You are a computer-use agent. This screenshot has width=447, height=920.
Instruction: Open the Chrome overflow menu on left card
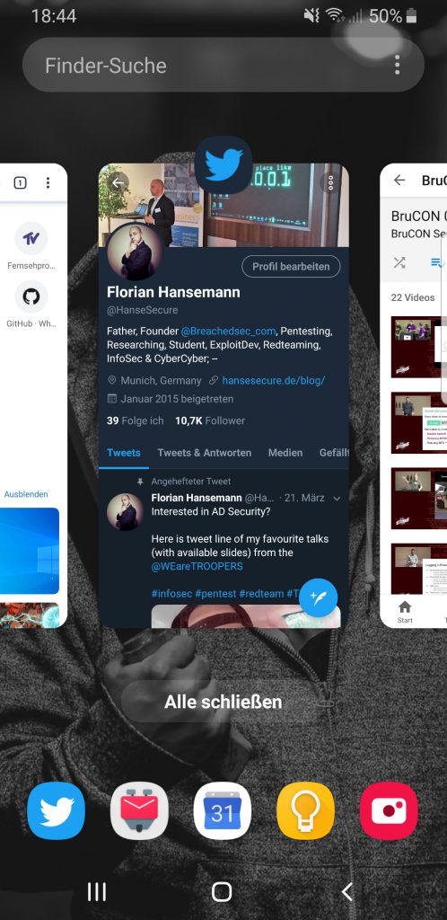point(48,182)
